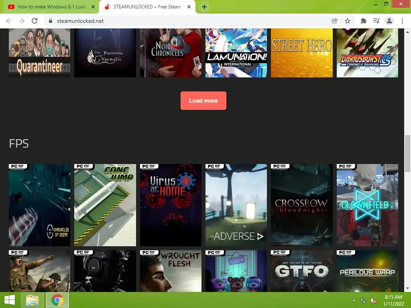This screenshot has width=411, height=308.
Task: Open The Fortress of Varnolis game
Action: pos(105,53)
